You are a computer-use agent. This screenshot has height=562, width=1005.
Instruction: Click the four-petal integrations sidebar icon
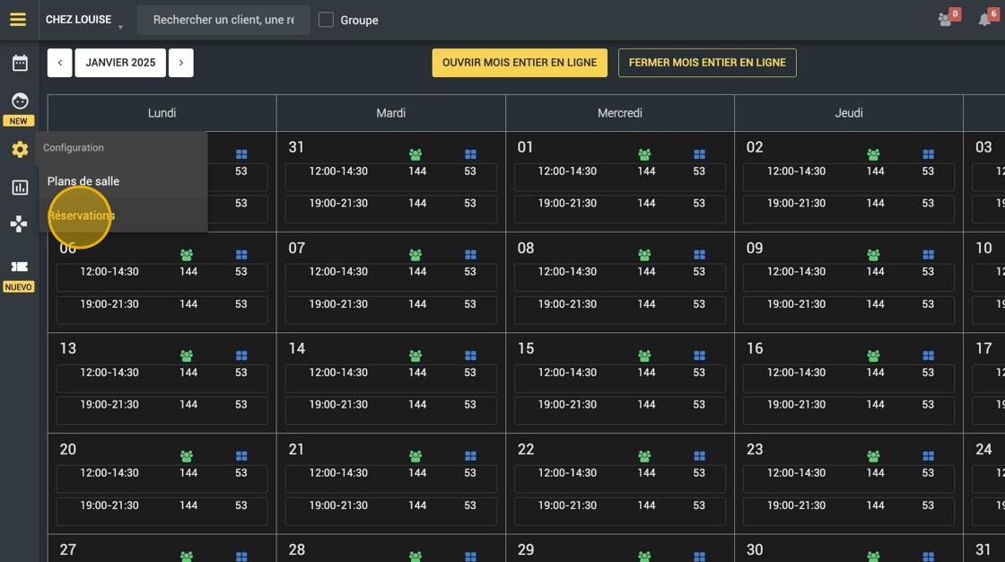19,224
